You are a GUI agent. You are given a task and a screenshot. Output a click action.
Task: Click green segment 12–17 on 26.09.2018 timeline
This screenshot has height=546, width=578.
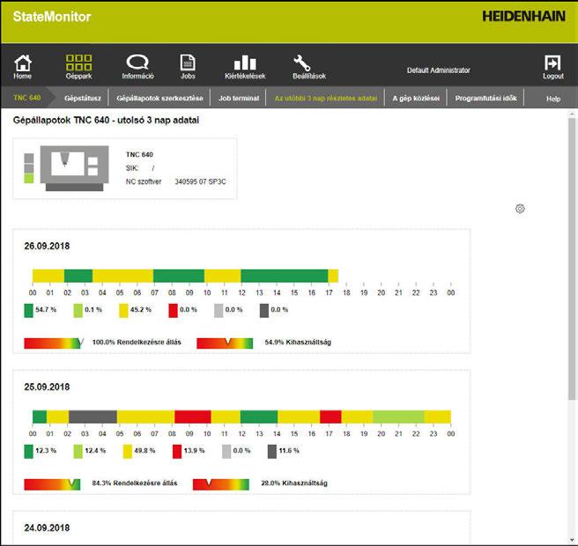285,276
